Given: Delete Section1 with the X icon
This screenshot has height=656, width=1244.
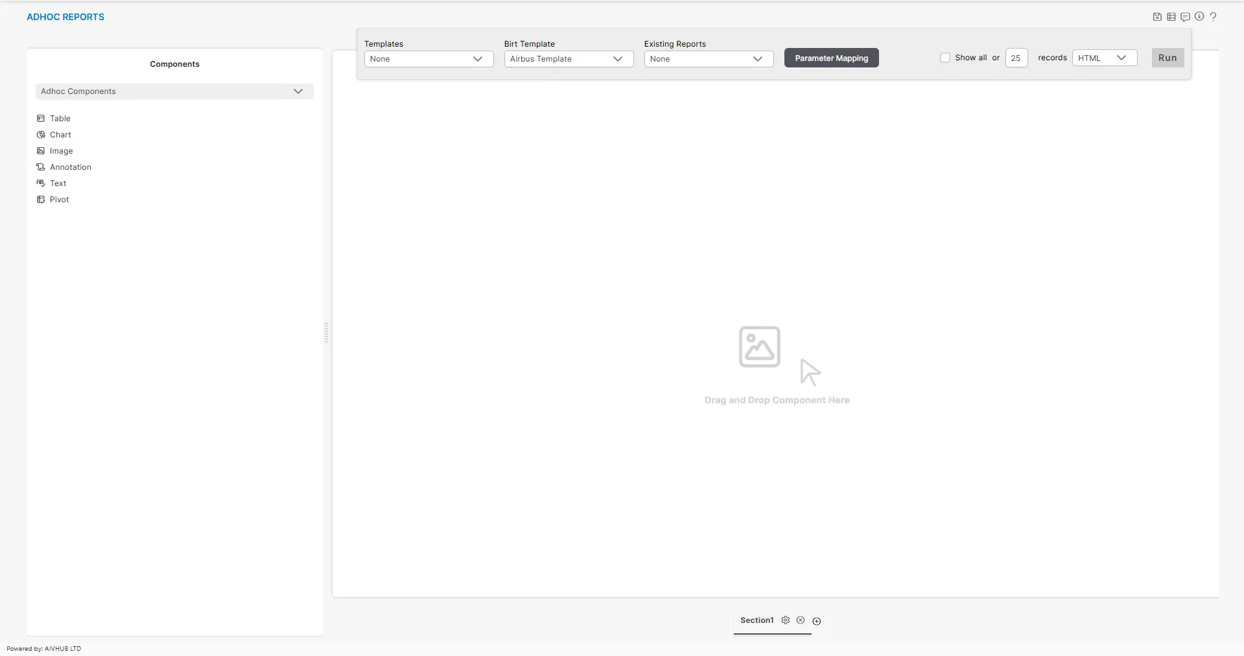Looking at the screenshot, I should click(801, 620).
